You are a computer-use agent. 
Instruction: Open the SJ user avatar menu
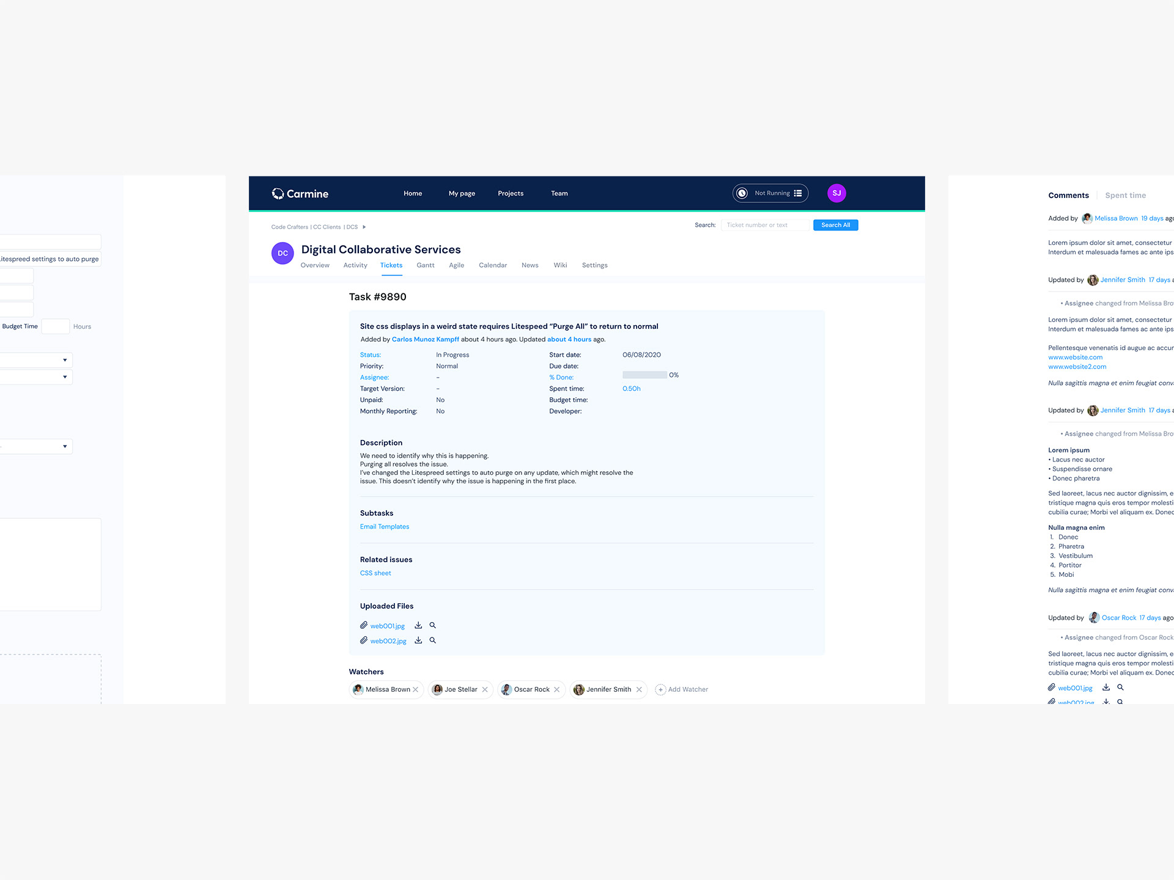(836, 193)
